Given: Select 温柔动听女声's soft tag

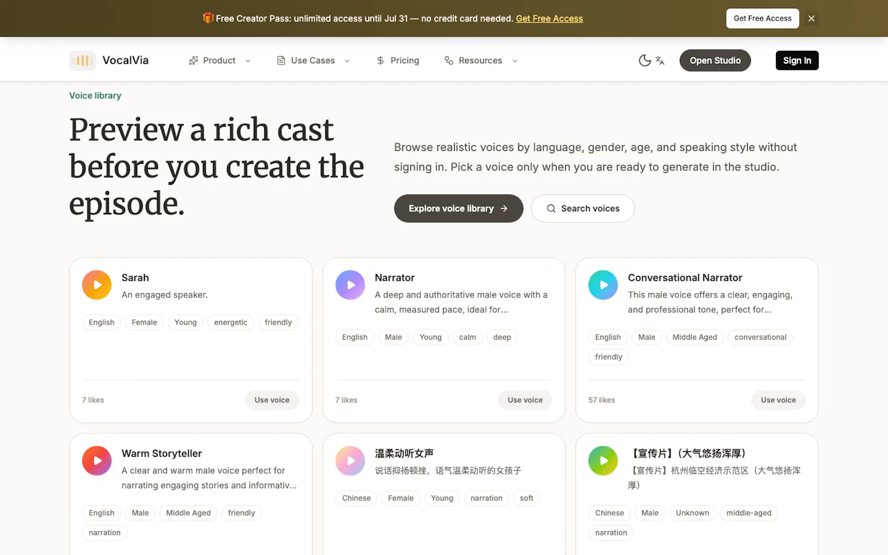Looking at the screenshot, I should (527, 498).
